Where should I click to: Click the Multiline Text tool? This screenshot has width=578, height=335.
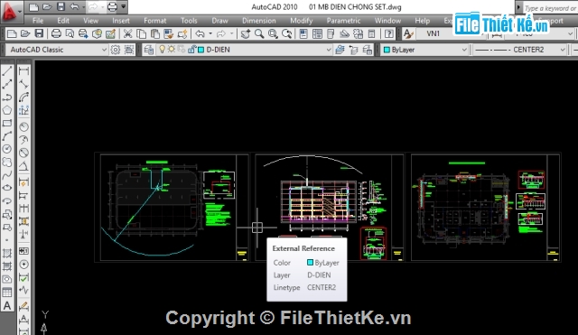pyautogui.click(x=7, y=305)
